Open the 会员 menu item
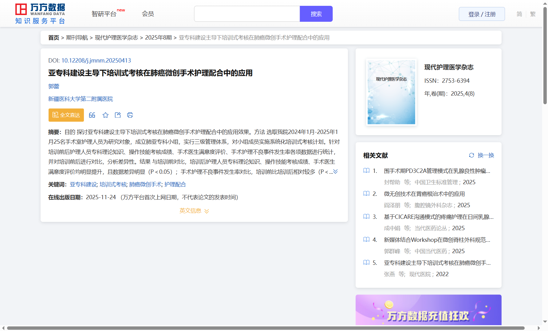Image resolution: width=548 pixels, height=331 pixels. [x=148, y=14]
